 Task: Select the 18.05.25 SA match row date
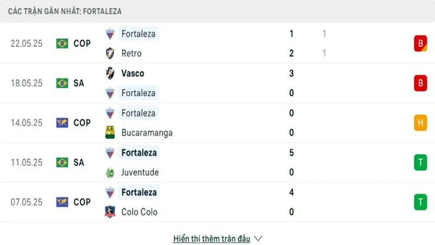point(26,83)
